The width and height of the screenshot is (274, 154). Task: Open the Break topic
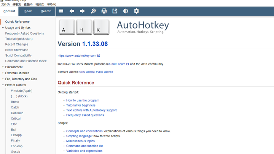click(15, 102)
